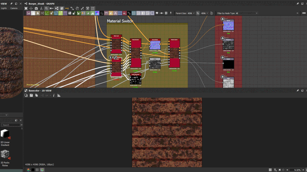Click the pin icon in node toolbar
Image resolution: width=307 pixels, height=172 pixels.
point(171,13)
